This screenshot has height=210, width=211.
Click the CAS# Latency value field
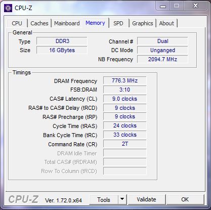[124, 99]
